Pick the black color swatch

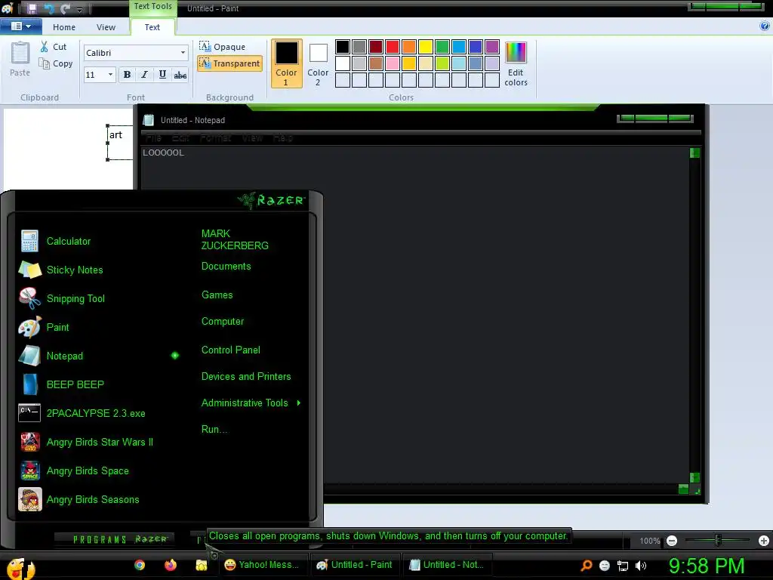pyautogui.click(x=343, y=47)
